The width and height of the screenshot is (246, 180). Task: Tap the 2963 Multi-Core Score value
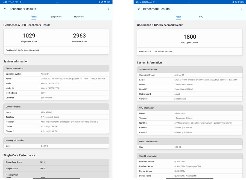click(x=79, y=36)
